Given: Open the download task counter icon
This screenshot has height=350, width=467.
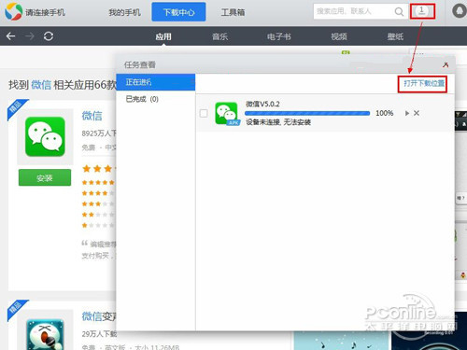Looking at the screenshot, I should (422, 11).
